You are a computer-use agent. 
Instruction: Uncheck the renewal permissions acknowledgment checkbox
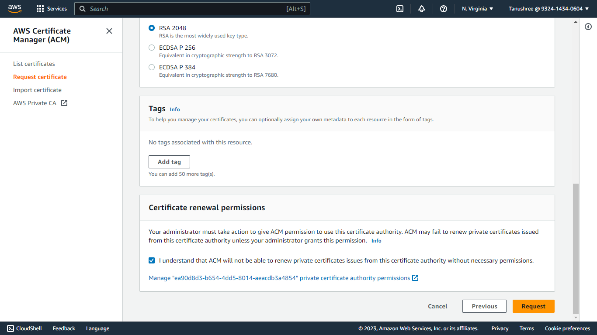pos(152,260)
